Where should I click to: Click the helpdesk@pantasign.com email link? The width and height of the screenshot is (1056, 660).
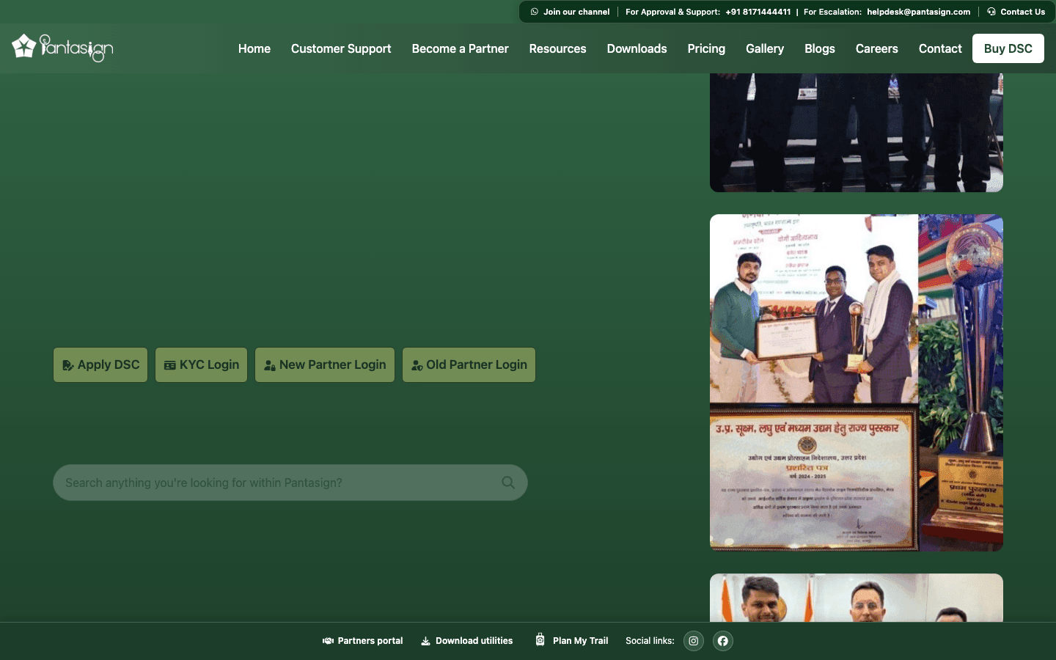point(918,12)
